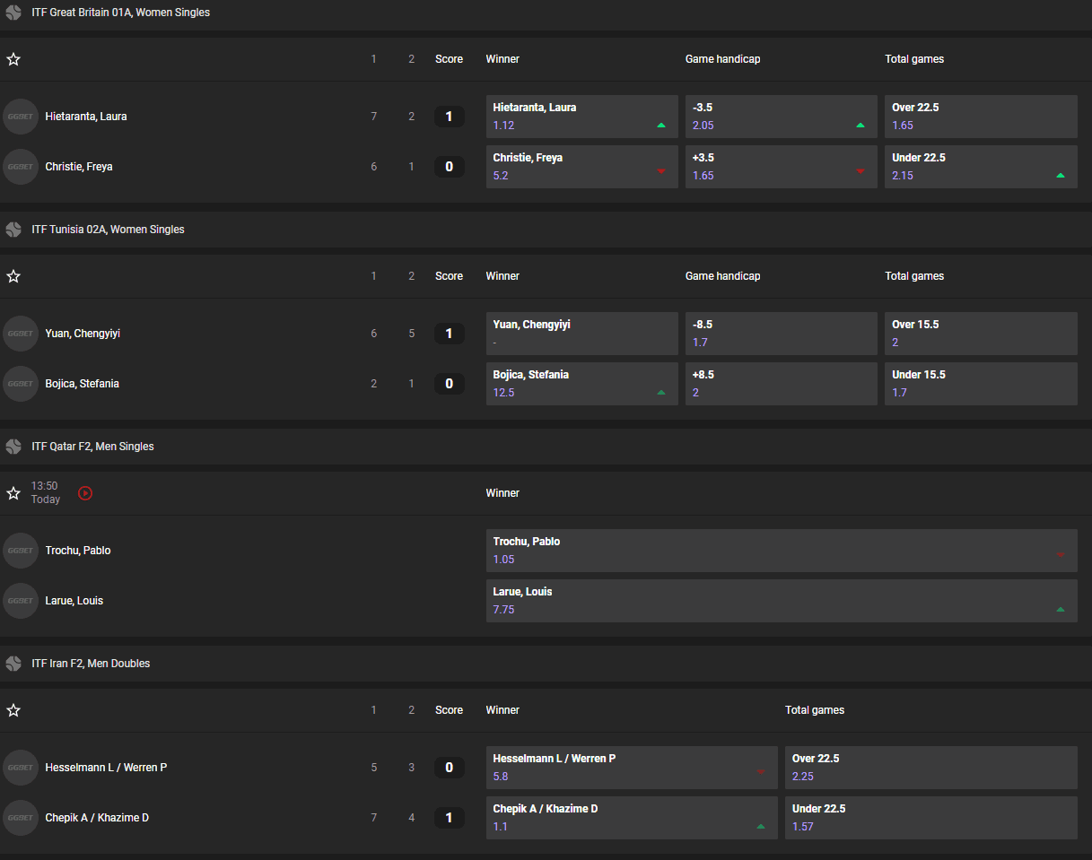Click the GGBET avatar of Bojica, Stefania
1092x860 pixels.
21,384
